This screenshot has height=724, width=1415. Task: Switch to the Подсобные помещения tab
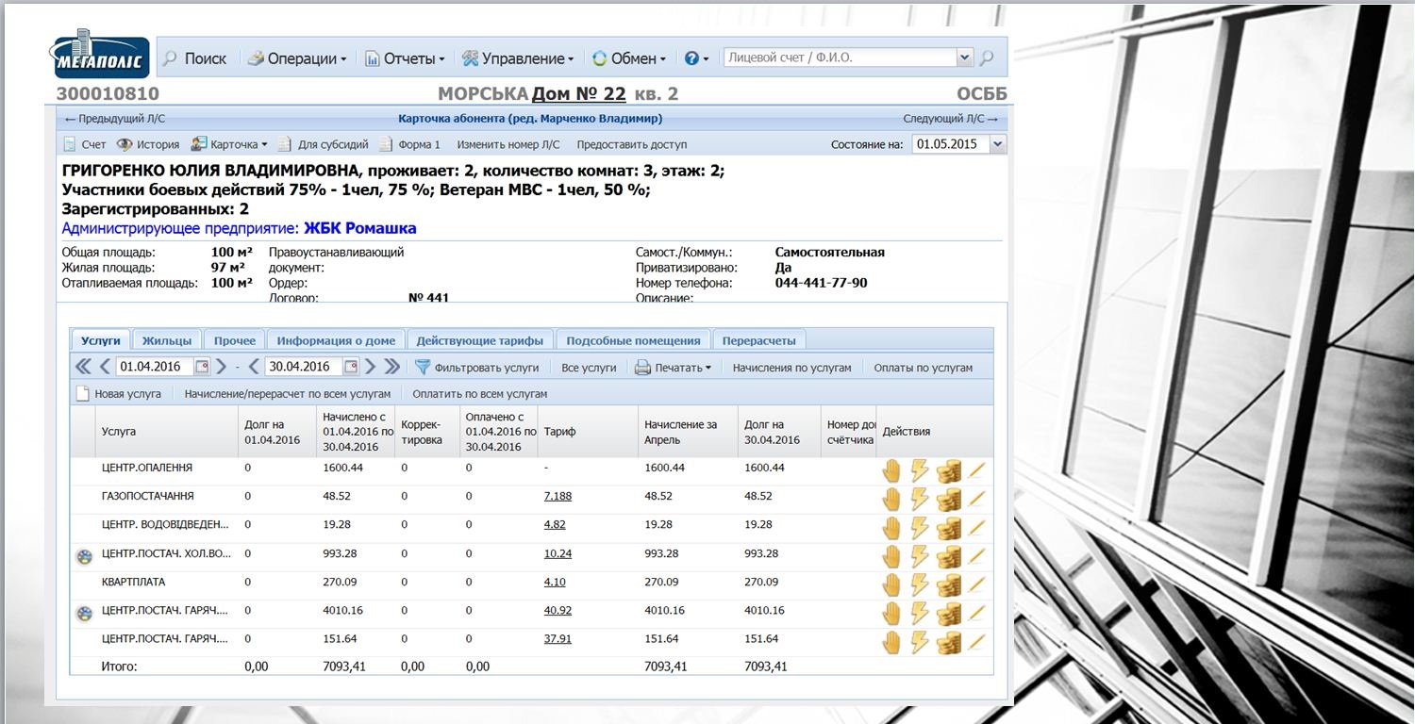pos(633,340)
